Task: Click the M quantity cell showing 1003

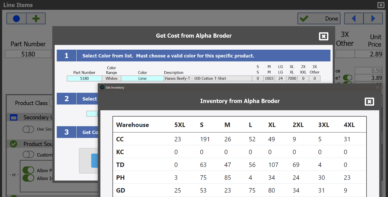Action: (269, 78)
